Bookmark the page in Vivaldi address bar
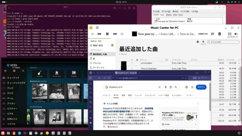The image size is (242, 136). (186, 78)
